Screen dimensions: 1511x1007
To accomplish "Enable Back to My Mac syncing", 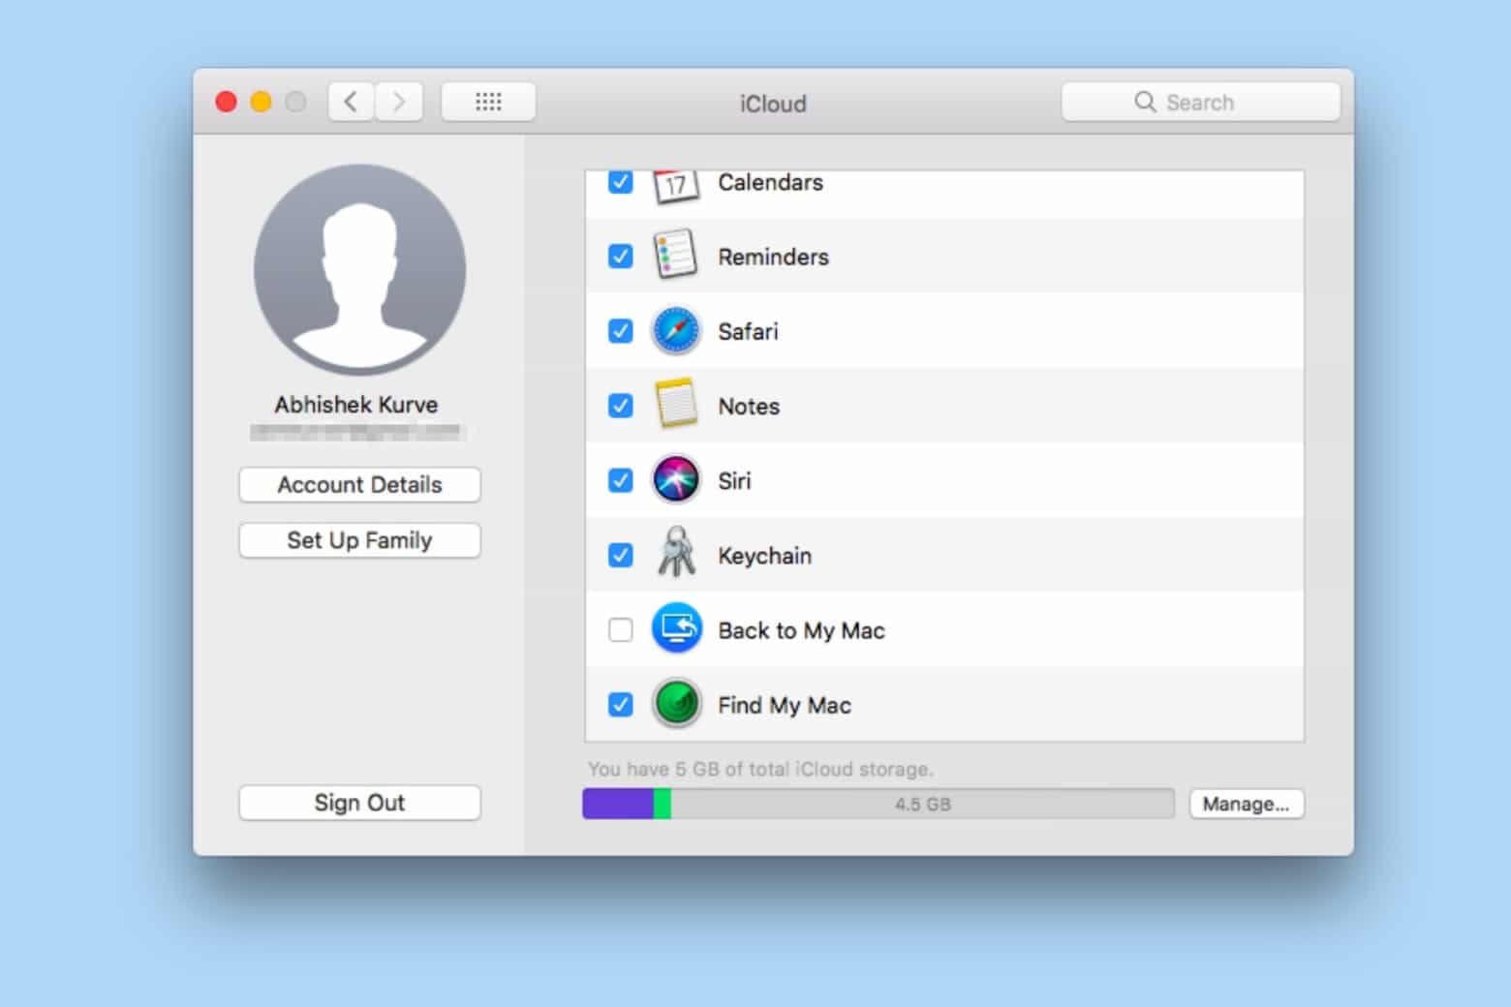I will point(620,629).
